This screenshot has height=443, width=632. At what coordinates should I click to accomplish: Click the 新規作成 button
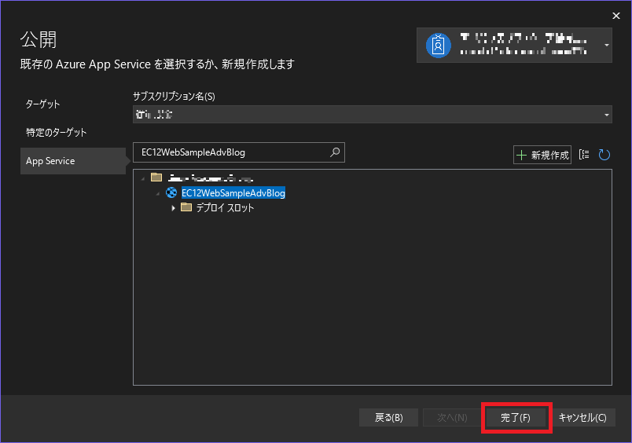coord(542,155)
